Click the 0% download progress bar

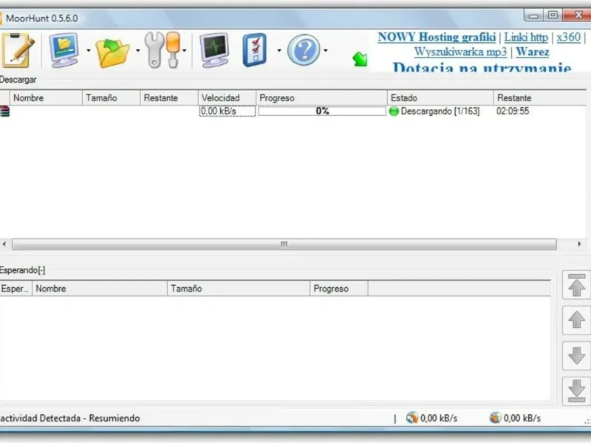322,111
